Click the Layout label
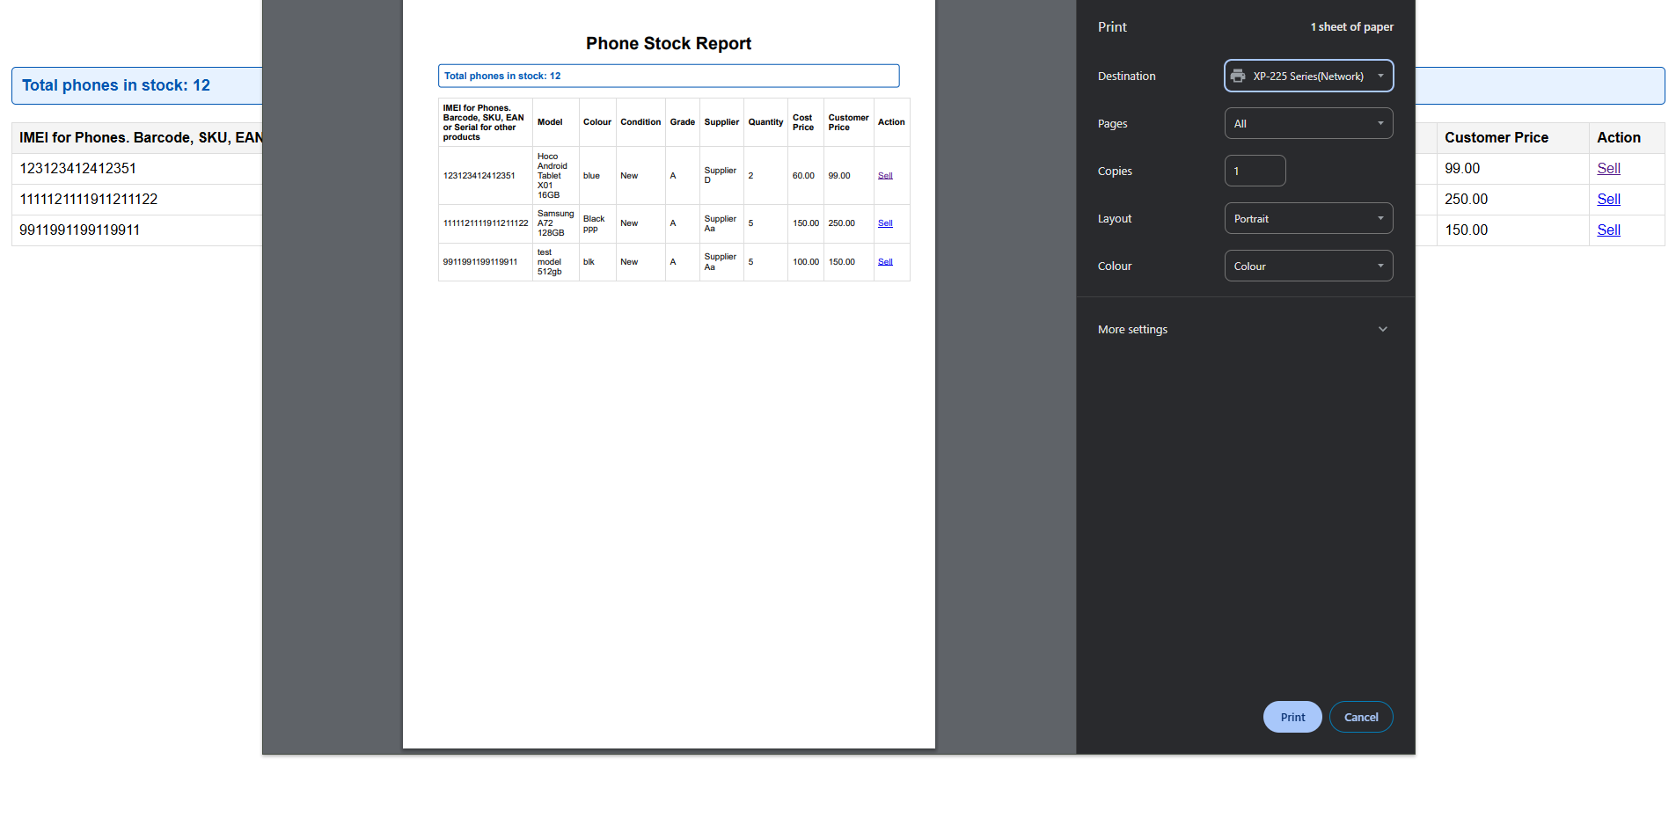This screenshot has width=1676, height=825. point(1115,219)
